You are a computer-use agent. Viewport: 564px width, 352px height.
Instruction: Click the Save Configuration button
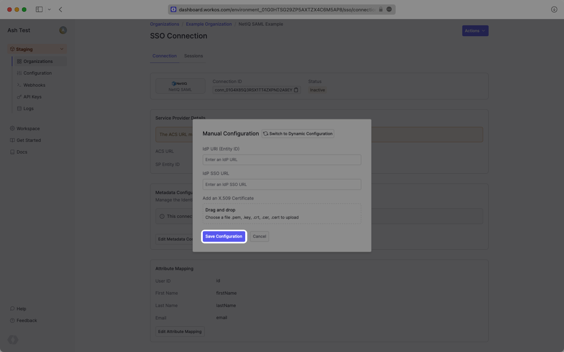pyautogui.click(x=224, y=236)
